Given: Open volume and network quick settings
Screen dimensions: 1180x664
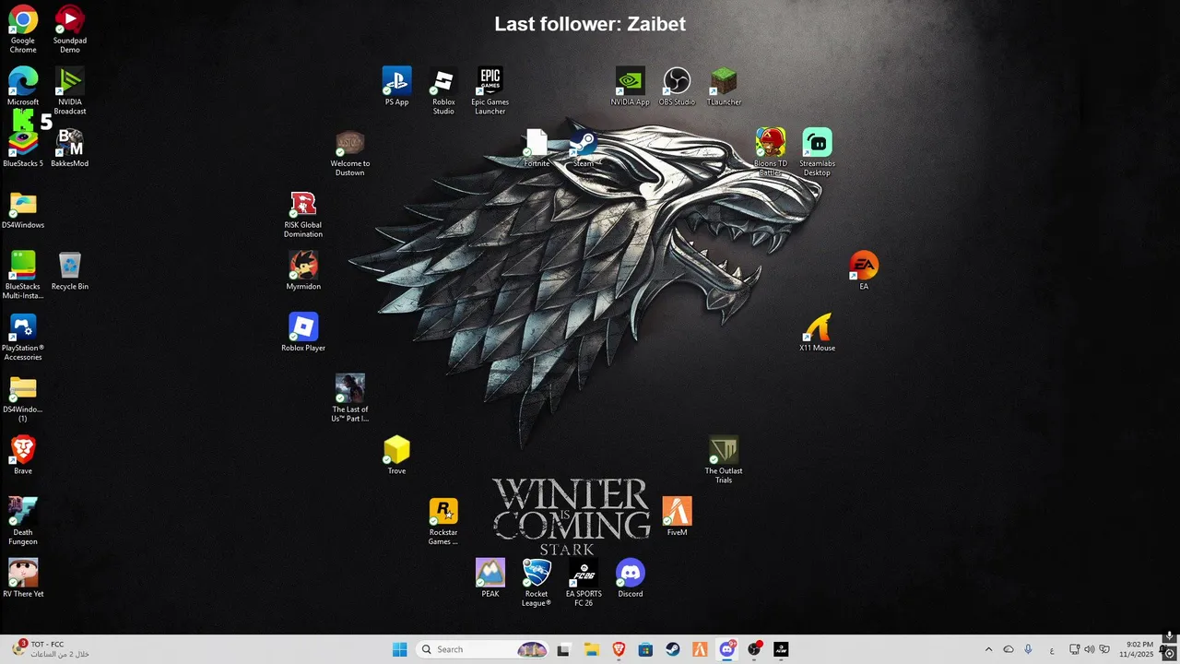Looking at the screenshot, I should tap(1090, 649).
